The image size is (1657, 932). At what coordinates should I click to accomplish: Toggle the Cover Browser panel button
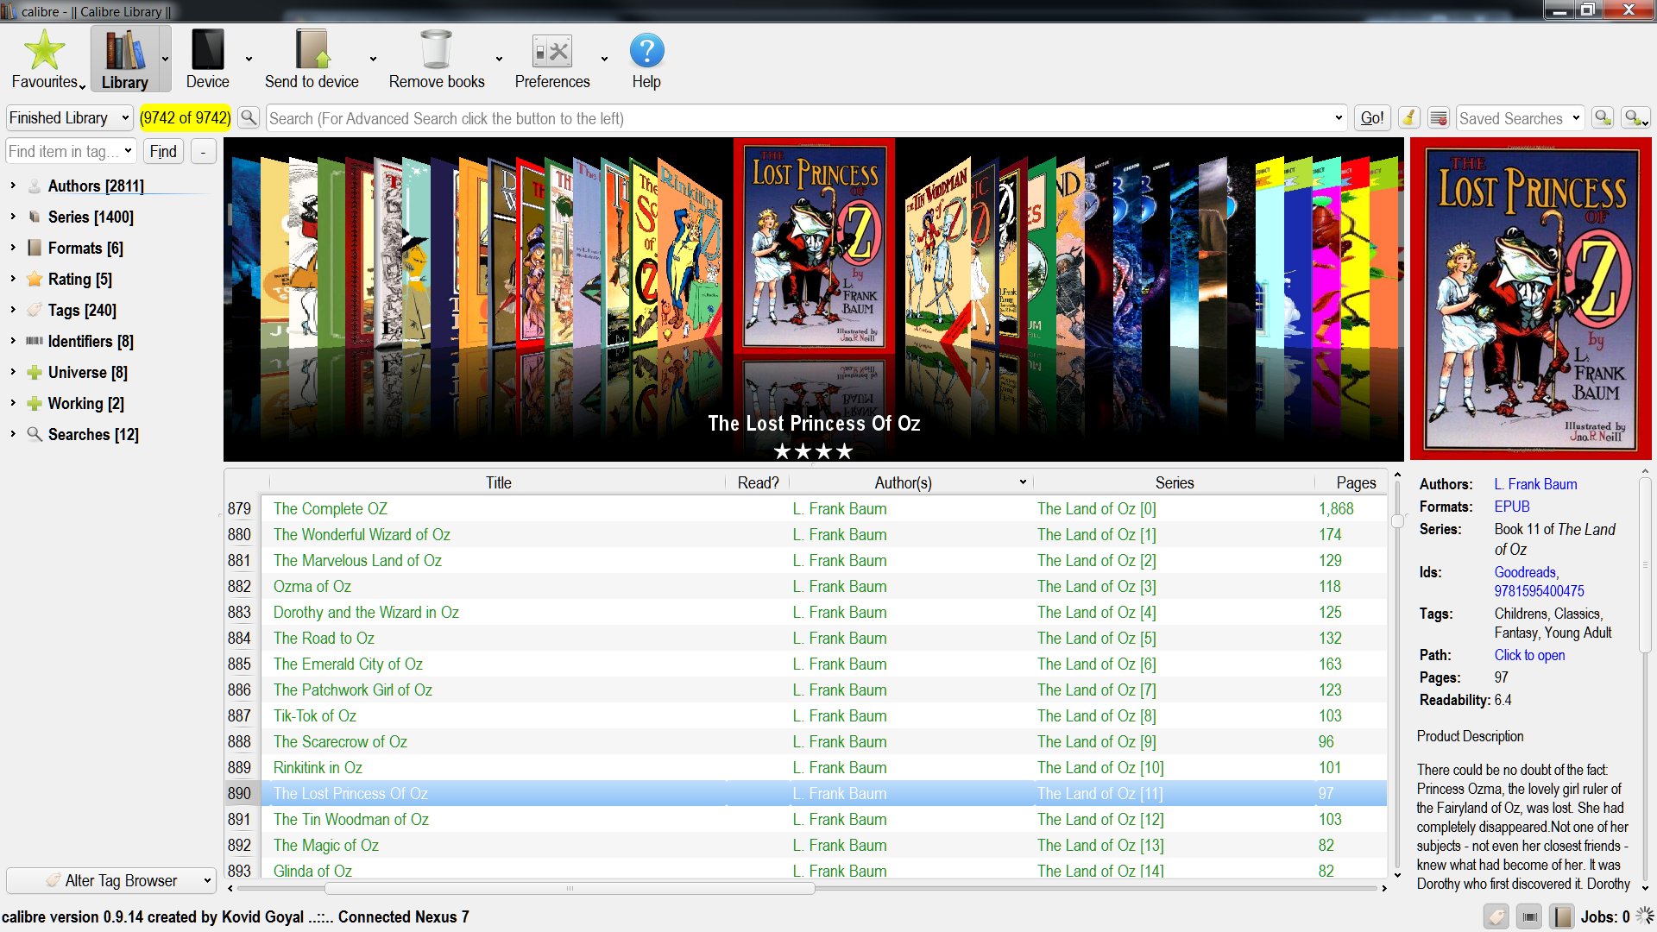pyautogui.click(x=1529, y=916)
